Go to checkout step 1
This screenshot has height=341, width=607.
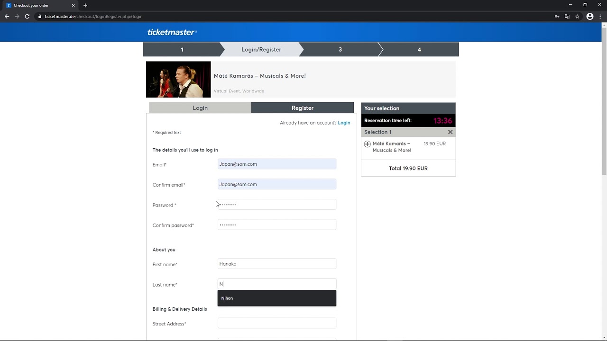(182, 49)
